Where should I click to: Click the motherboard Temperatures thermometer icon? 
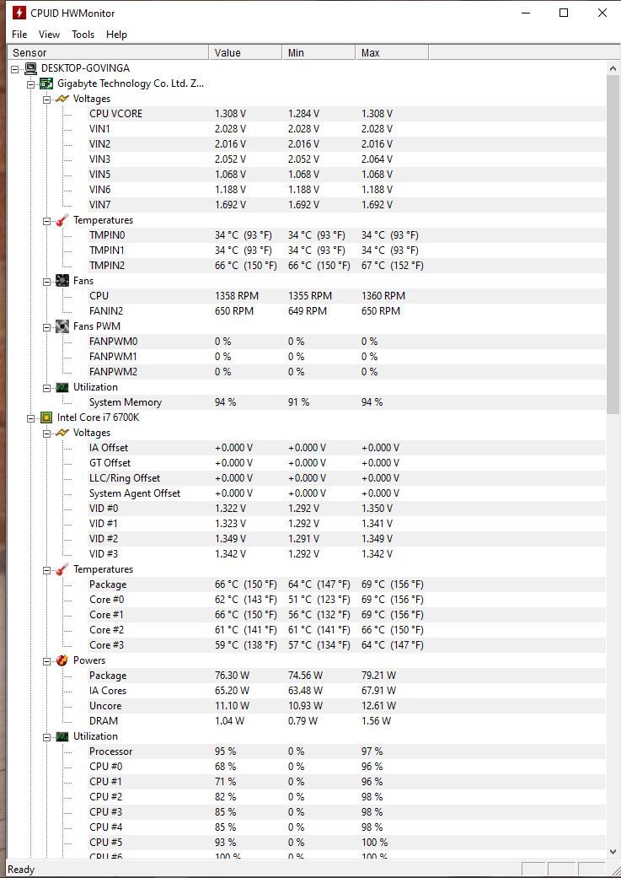[x=62, y=220]
